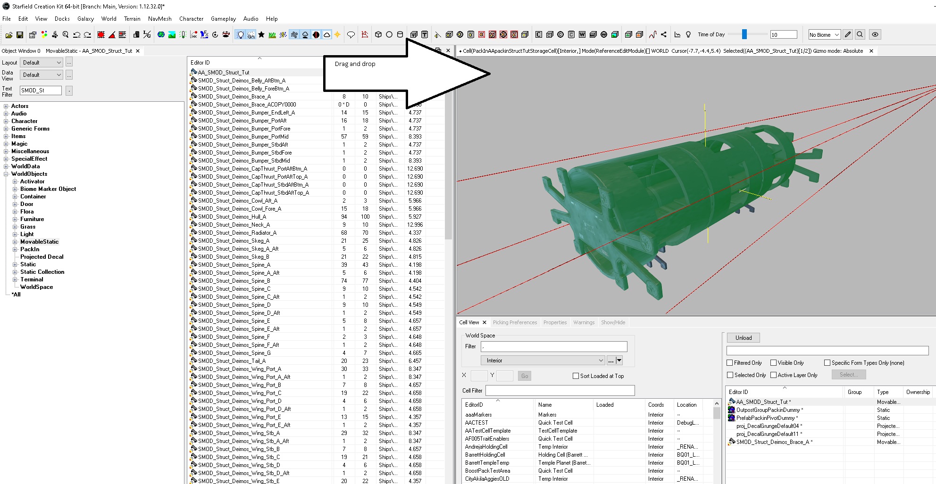Viewport: 936px width, 484px height.
Task: Open the Gameplay menu
Action: [223, 19]
